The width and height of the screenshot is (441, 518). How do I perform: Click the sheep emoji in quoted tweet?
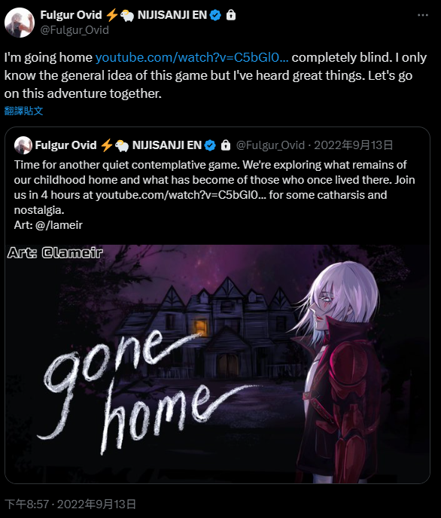tap(122, 146)
